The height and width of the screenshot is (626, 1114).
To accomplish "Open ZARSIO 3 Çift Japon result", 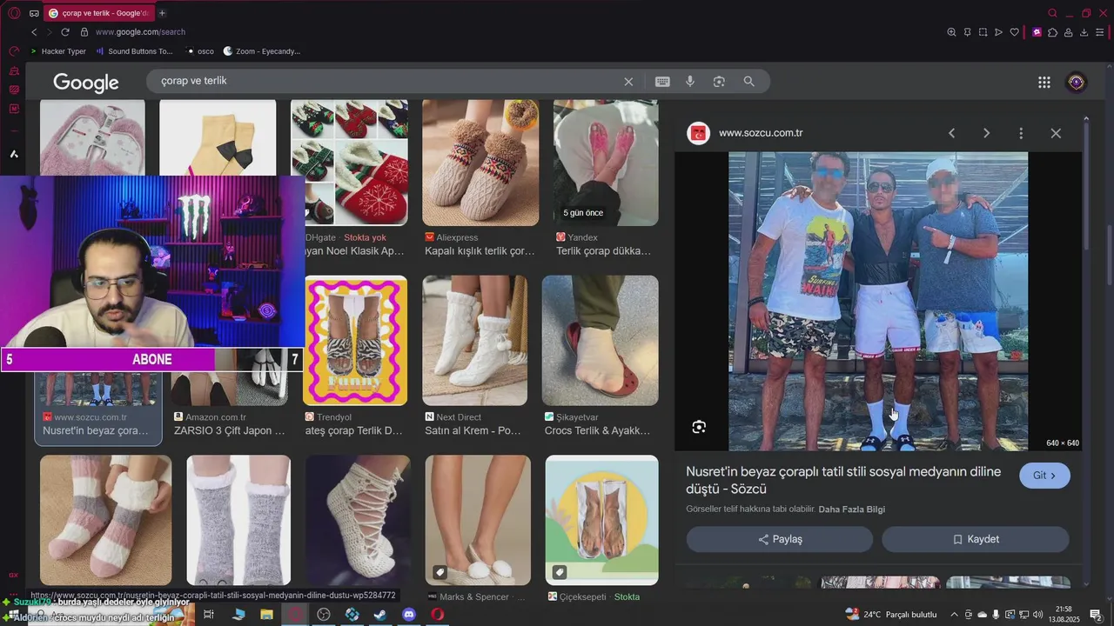I will click(x=230, y=430).
